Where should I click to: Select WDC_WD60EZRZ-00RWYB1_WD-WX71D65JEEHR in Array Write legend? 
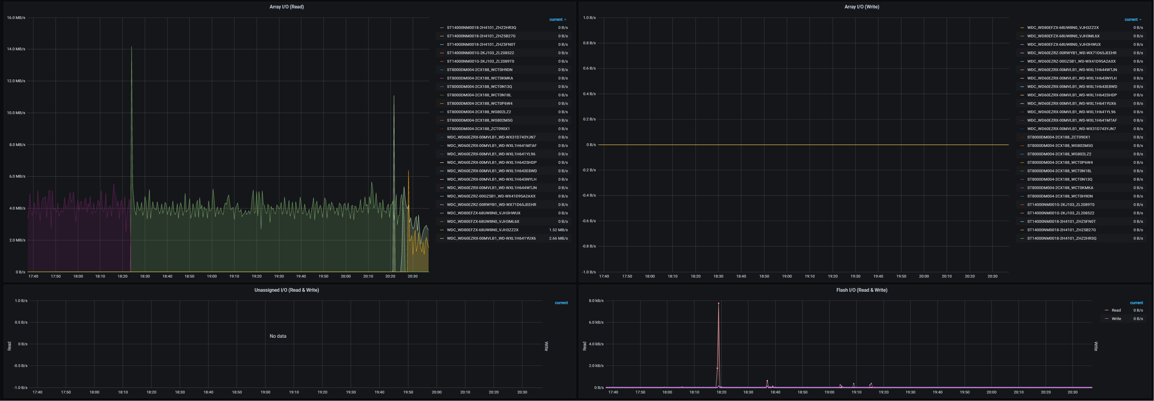click(x=1072, y=53)
